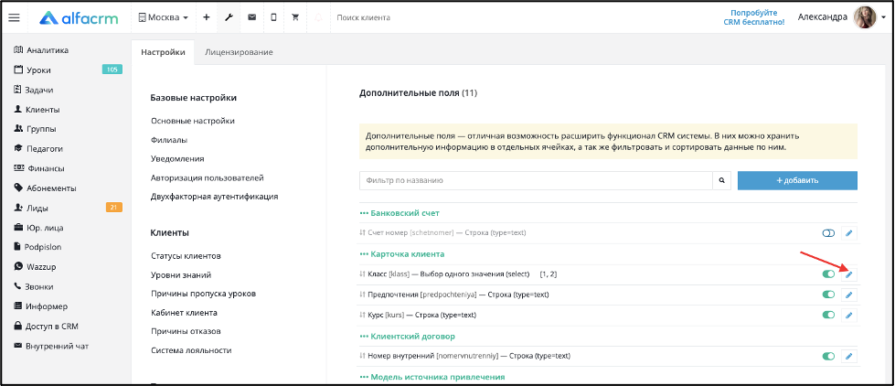Open Юр. лица in the sidebar

click(x=38, y=228)
